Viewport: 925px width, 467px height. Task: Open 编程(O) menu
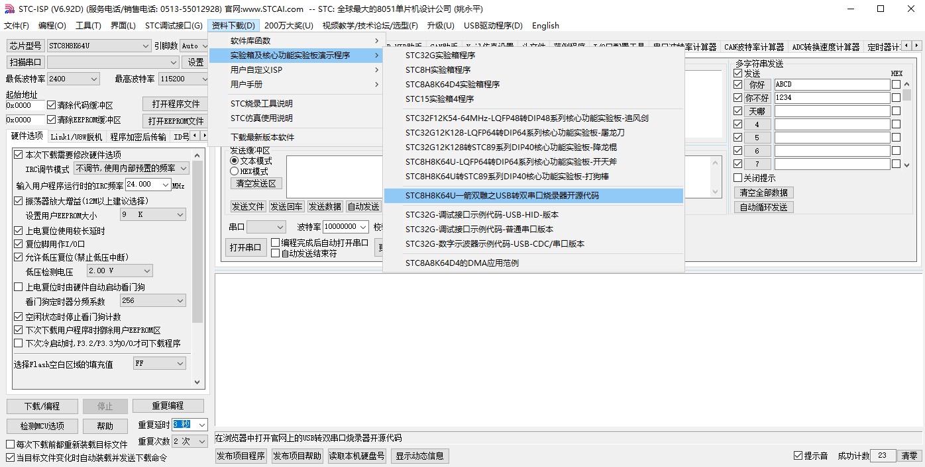coord(52,26)
